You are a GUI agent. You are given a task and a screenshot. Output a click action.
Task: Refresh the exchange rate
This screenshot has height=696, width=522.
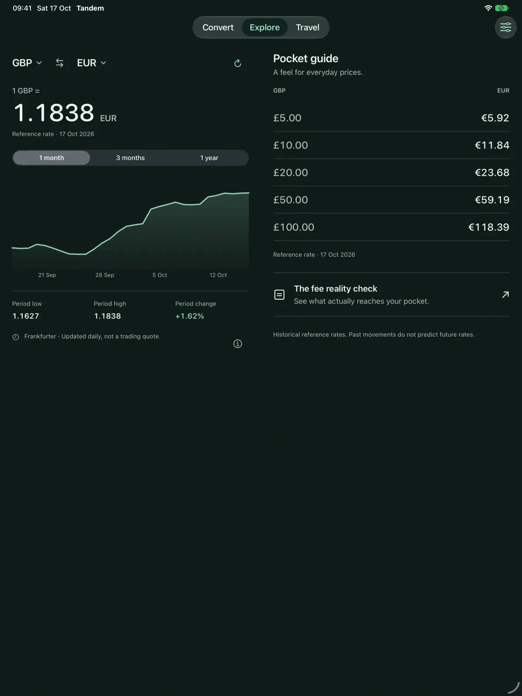click(238, 64)
